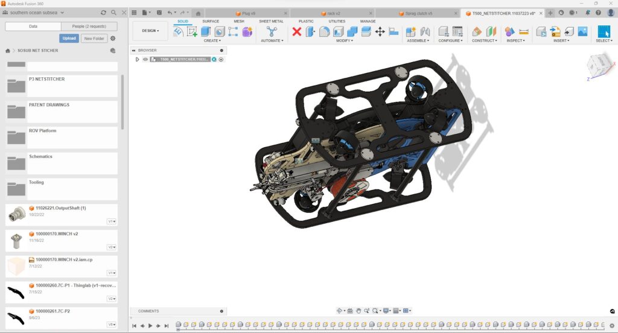Click the Pan hand icon in navigation bar

[358, 311]
